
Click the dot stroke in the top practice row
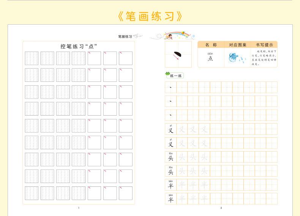tap(171, 88)
